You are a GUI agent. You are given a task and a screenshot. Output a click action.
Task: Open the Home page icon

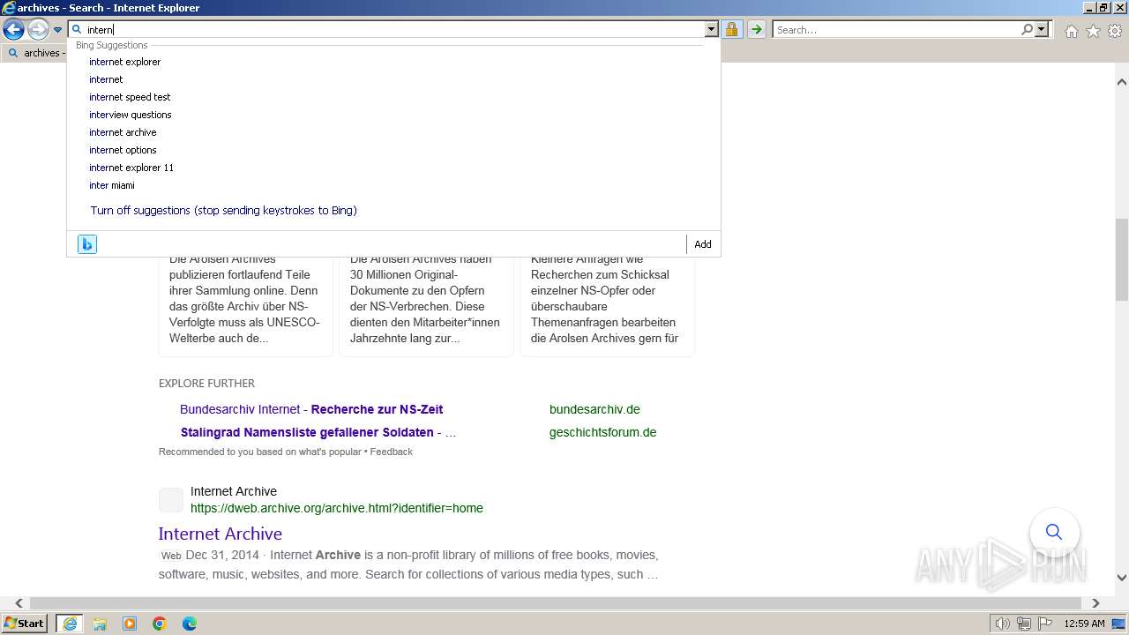pos(1071,31)
